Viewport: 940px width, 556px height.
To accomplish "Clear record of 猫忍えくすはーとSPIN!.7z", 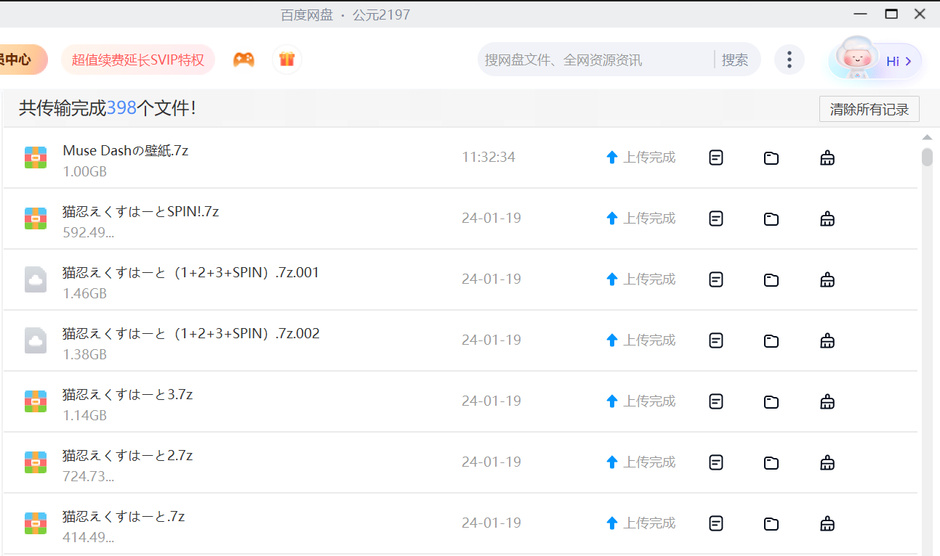I will 827,218.
